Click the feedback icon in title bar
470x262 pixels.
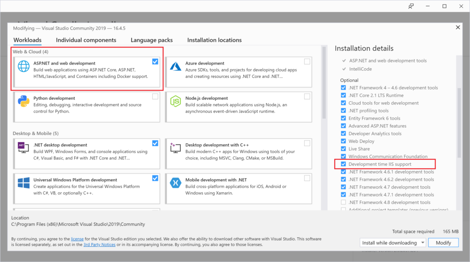pyautogui.click(x=411, y=6)
